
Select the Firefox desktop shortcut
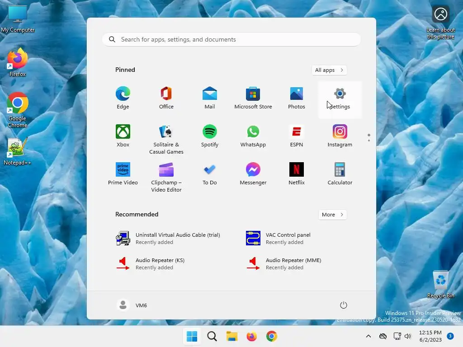(18, 62)
